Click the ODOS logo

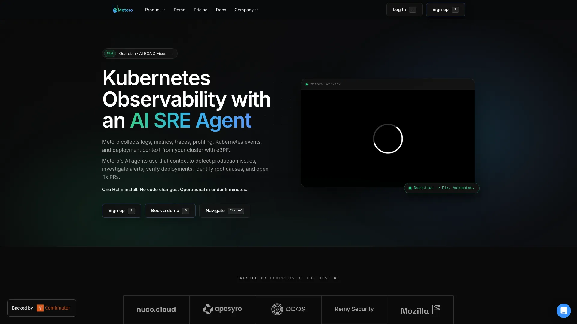click(288, 309)
